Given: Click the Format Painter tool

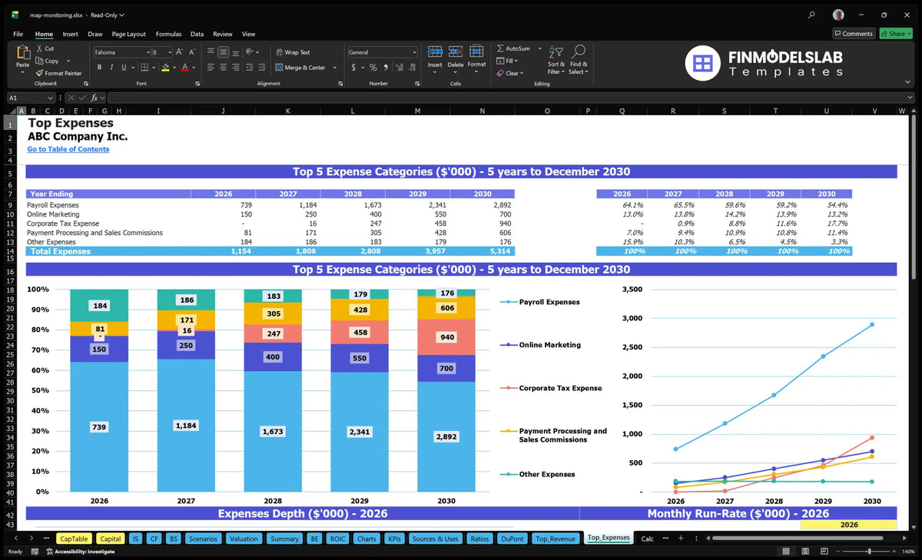Looking at the screenshot, I should point(58,73).
